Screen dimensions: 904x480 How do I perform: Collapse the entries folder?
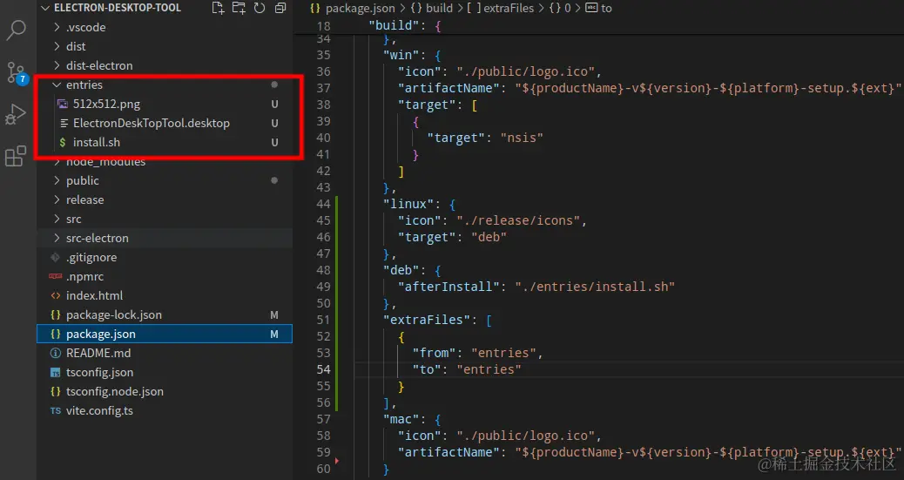click(165, 85)
